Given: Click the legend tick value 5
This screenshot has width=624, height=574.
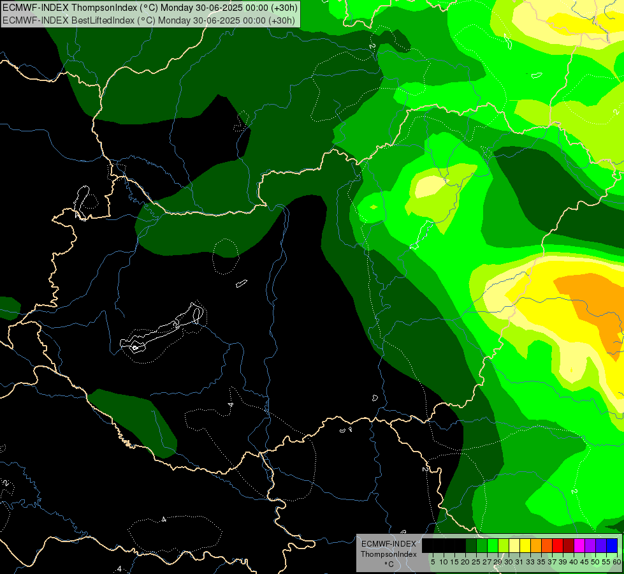Looking at the screenshot, I should [433, 562].
